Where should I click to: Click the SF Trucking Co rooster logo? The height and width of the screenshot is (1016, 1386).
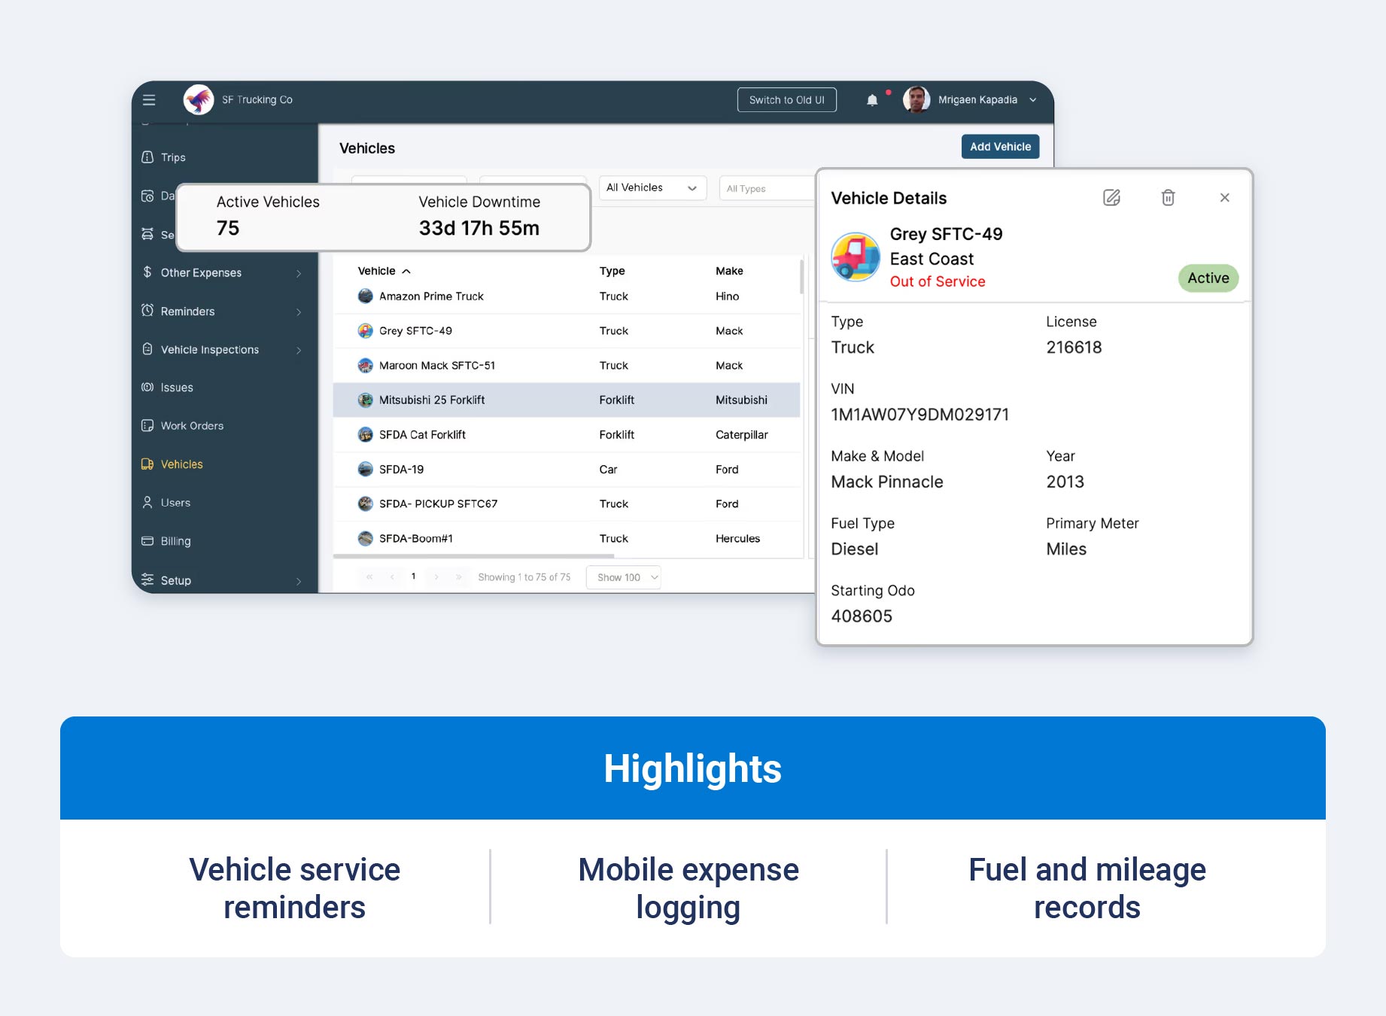199,99
